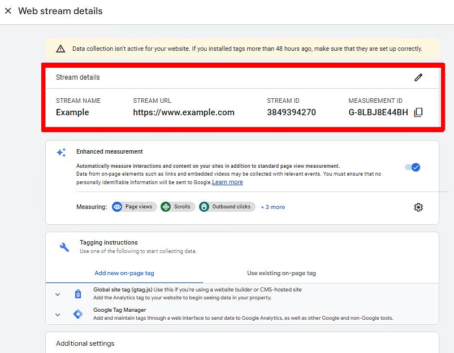Screen dimensions: 454x353
Task: Copy the Measurement ID G-8LBJ8E44BH
Action: point(418,112)
